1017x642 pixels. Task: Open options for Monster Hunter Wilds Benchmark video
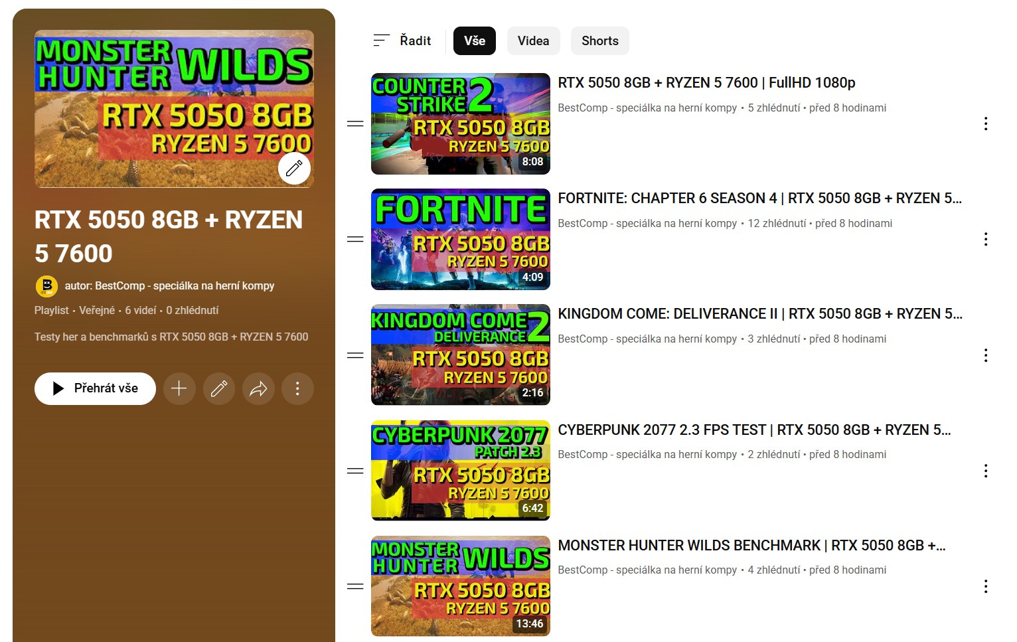[986, 586]
